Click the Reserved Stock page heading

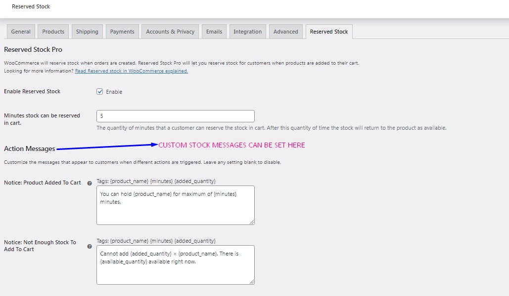(x=31, y=6)
